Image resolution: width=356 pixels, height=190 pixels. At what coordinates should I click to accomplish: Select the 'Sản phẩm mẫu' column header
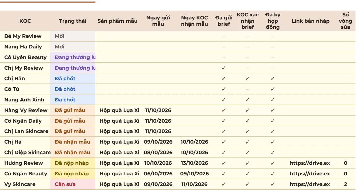[x=117, y=21]
